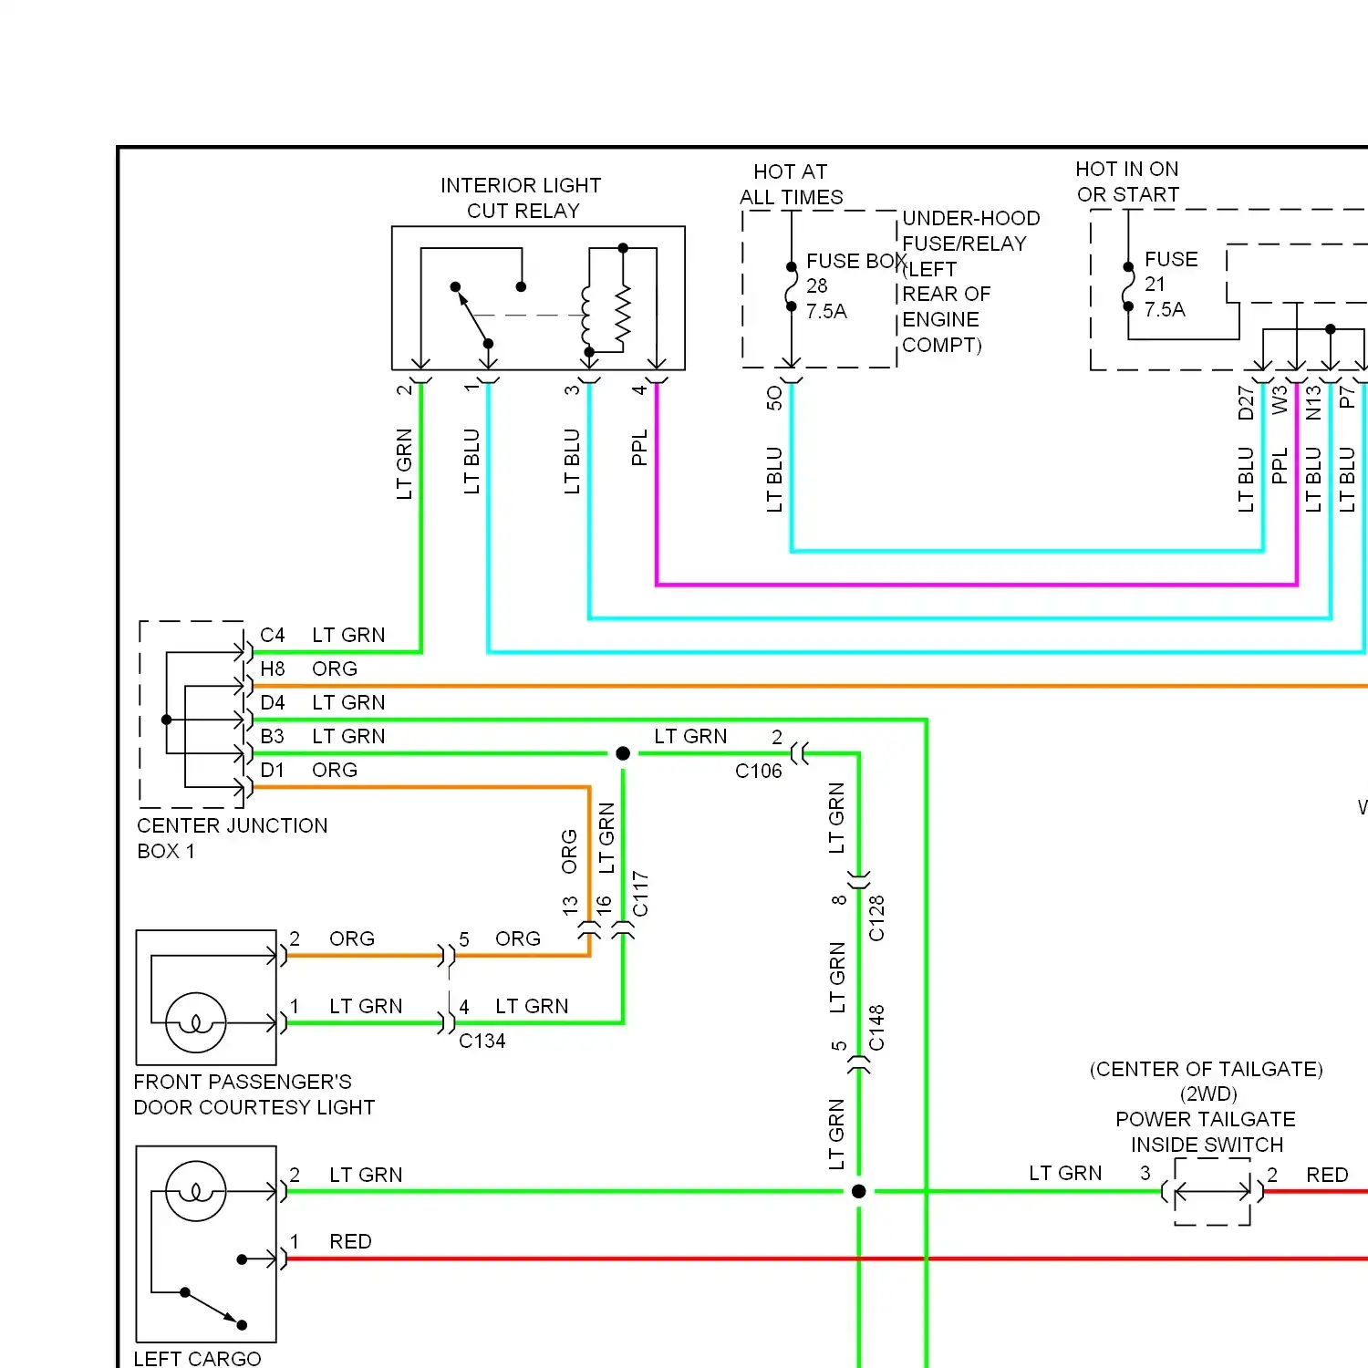The width and height of the screenshot is (1368, 1368).
Task: Click the C128 connector label
Action: click(876, 918)
